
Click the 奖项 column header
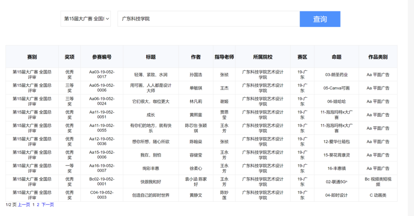pyautogui.click(x=69, y=57)
